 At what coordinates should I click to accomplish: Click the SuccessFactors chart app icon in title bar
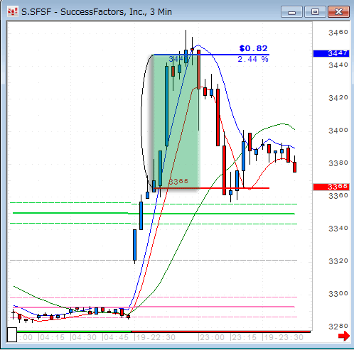13,11
